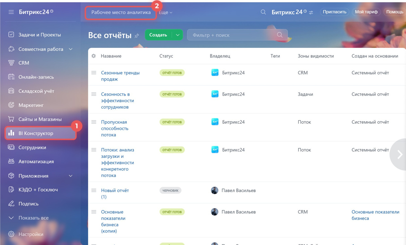
Task: Click the Пригласить button
Action: pyautogui.click(x=334, y=12)
